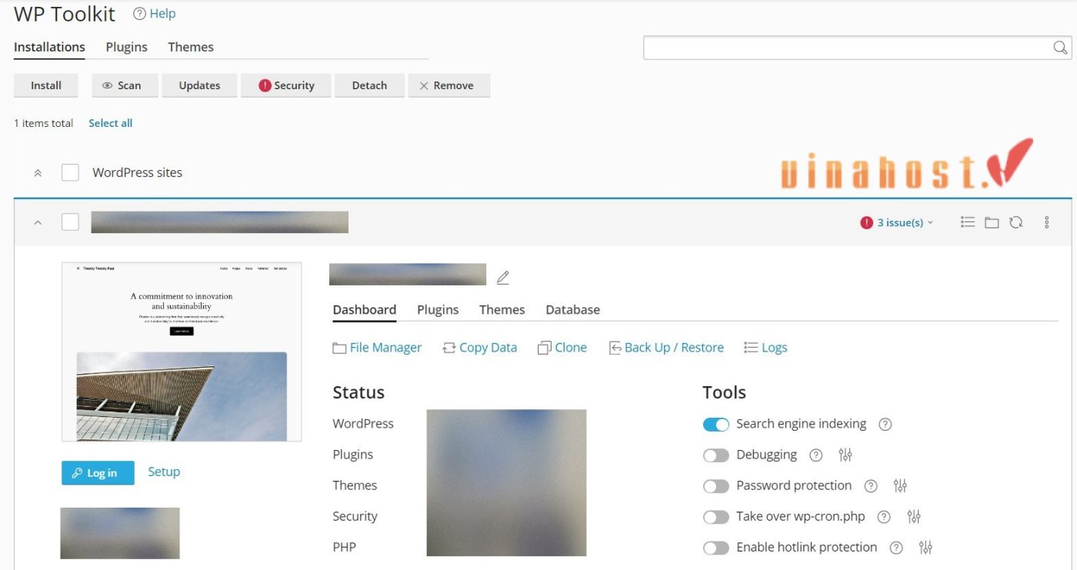
Task: Click the pencil edit icon beside site name
Action: pos(503,278)
